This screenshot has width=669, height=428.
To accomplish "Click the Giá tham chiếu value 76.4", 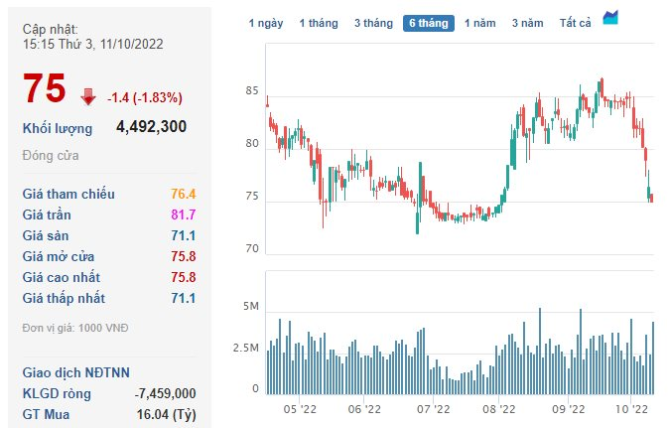I will click(184, 194).
